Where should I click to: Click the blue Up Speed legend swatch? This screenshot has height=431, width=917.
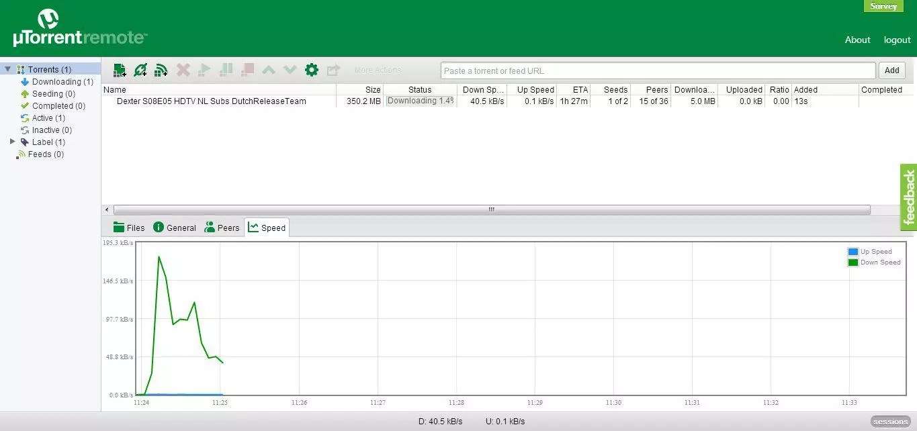tap(853, 252)
